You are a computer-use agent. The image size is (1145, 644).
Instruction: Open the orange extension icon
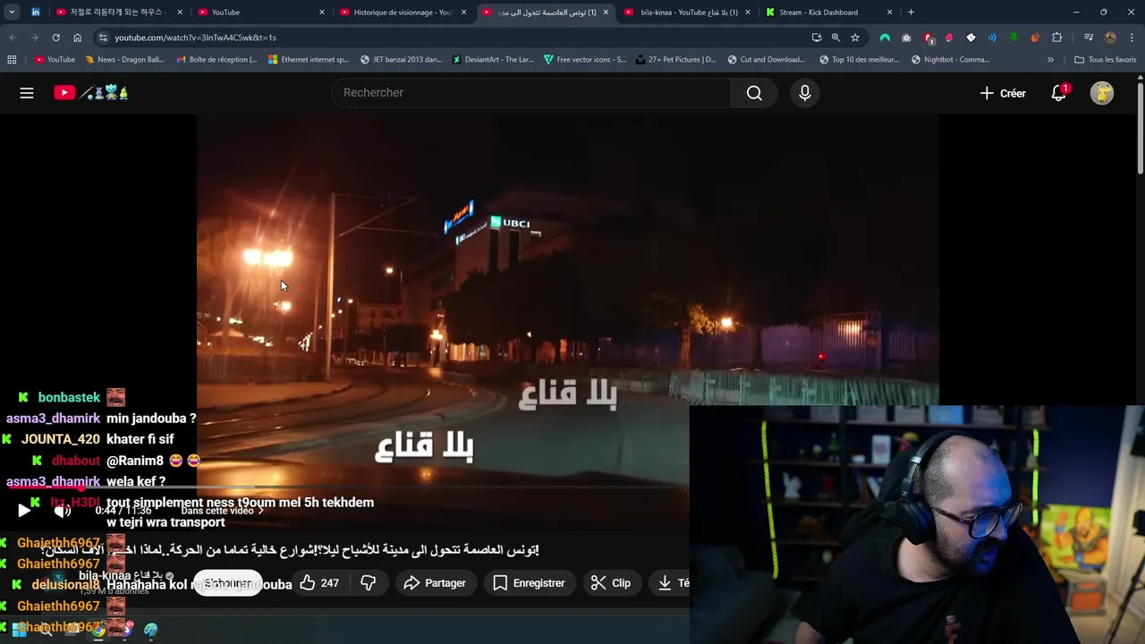[1035, 38]
